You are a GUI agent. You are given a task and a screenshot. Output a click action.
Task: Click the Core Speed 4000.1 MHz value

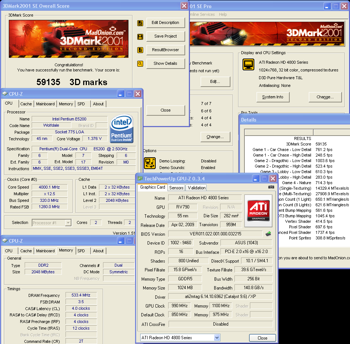(x=49, y=187)
